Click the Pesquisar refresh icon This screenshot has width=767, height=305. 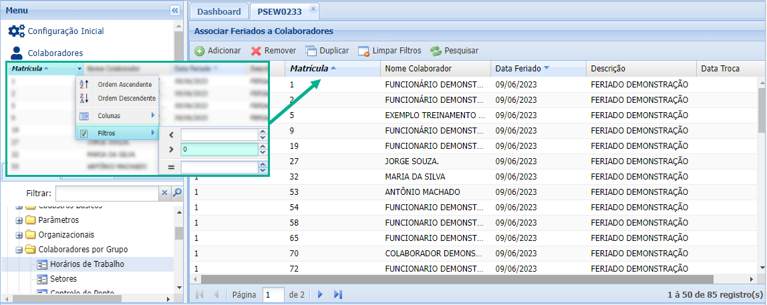436,51
